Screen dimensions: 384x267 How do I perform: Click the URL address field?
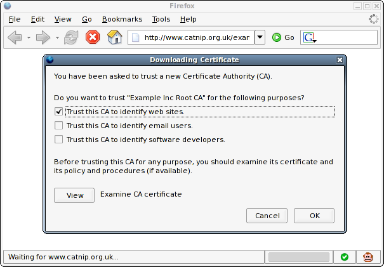[x=191, y=37]
